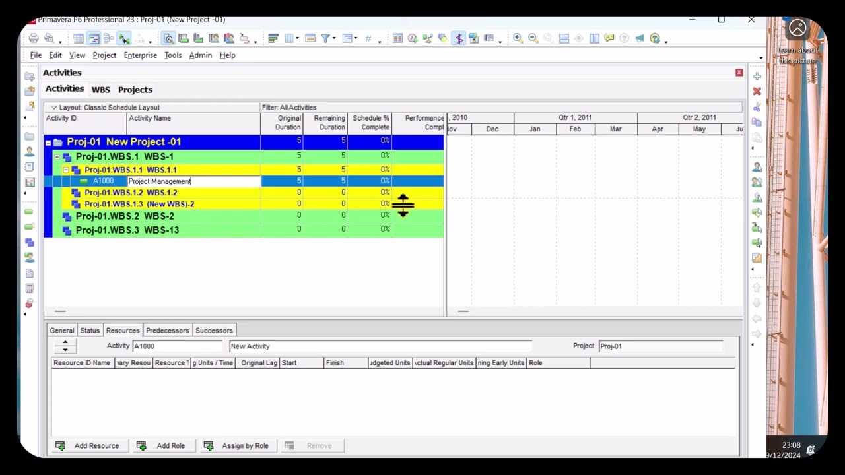Toggle the Activity Table view button
Image resolution: width=845 pixels, height=475 pixels.
(79, 39)
